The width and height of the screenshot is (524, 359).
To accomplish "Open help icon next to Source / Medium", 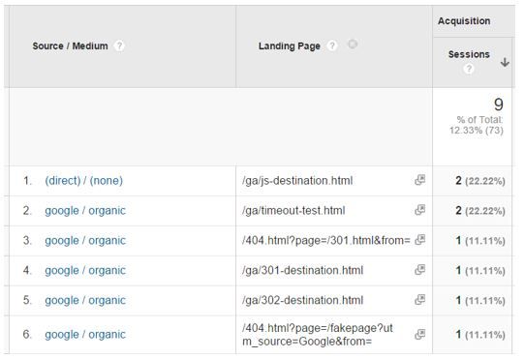I will pyautogui.click(x=119, y=45).
